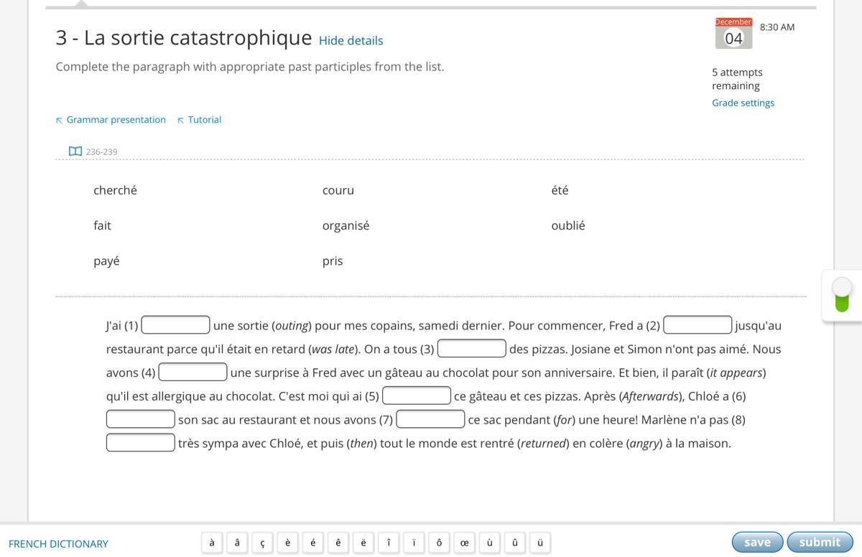Open Grade settings

tap(743, 103)
